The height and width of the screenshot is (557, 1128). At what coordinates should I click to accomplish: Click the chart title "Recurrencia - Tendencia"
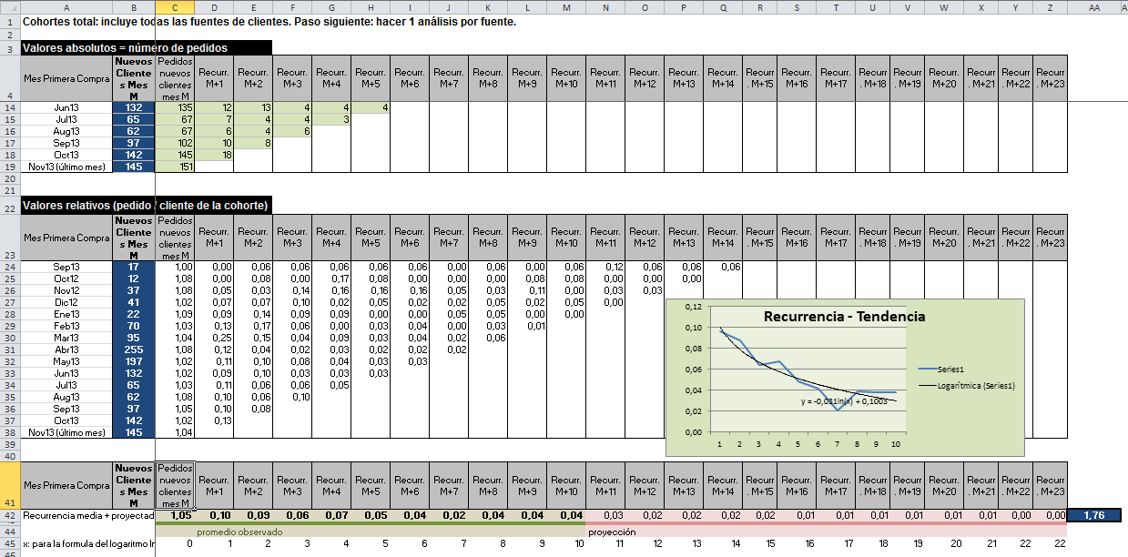(x=844, y=317)
